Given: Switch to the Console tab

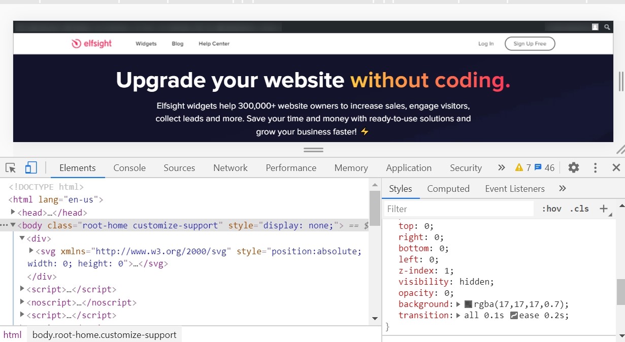Looking at the screenshot, I should (x=129, y=168).
